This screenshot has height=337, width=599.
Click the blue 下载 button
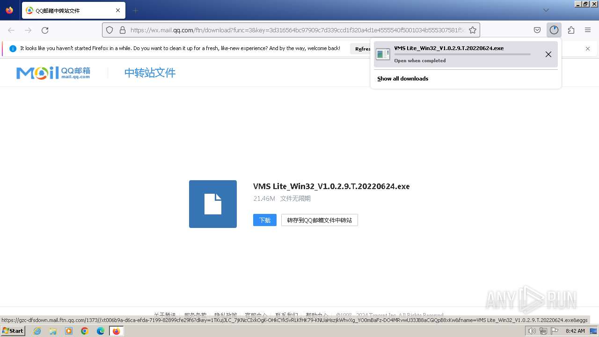tap(265, 220)
